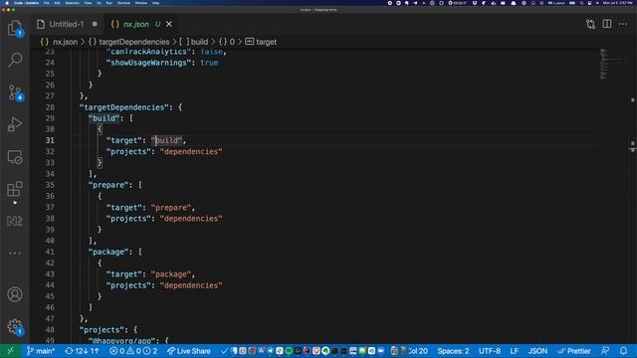Split the editor to the right
Screen dimensions: 637x358
pyautogui.click(x=607, y=24)
